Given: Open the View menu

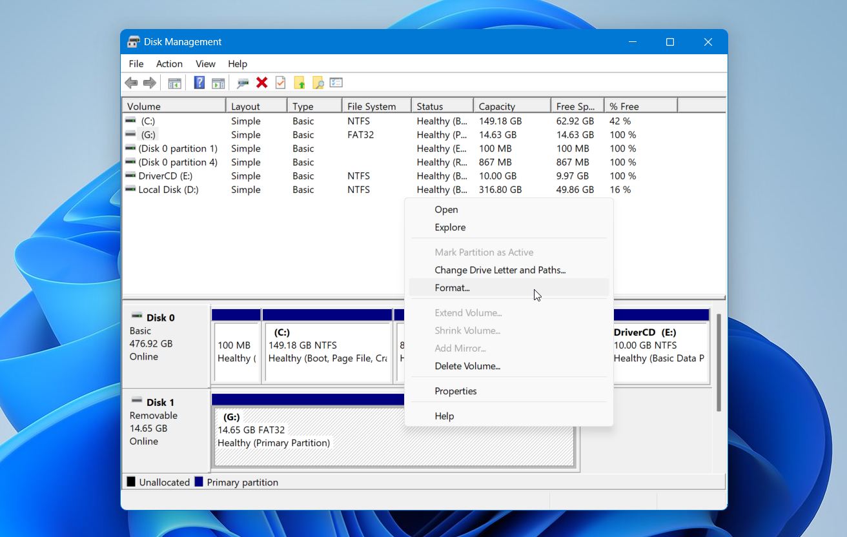Looking at the screenshot, I should click(x=205, y=64).
